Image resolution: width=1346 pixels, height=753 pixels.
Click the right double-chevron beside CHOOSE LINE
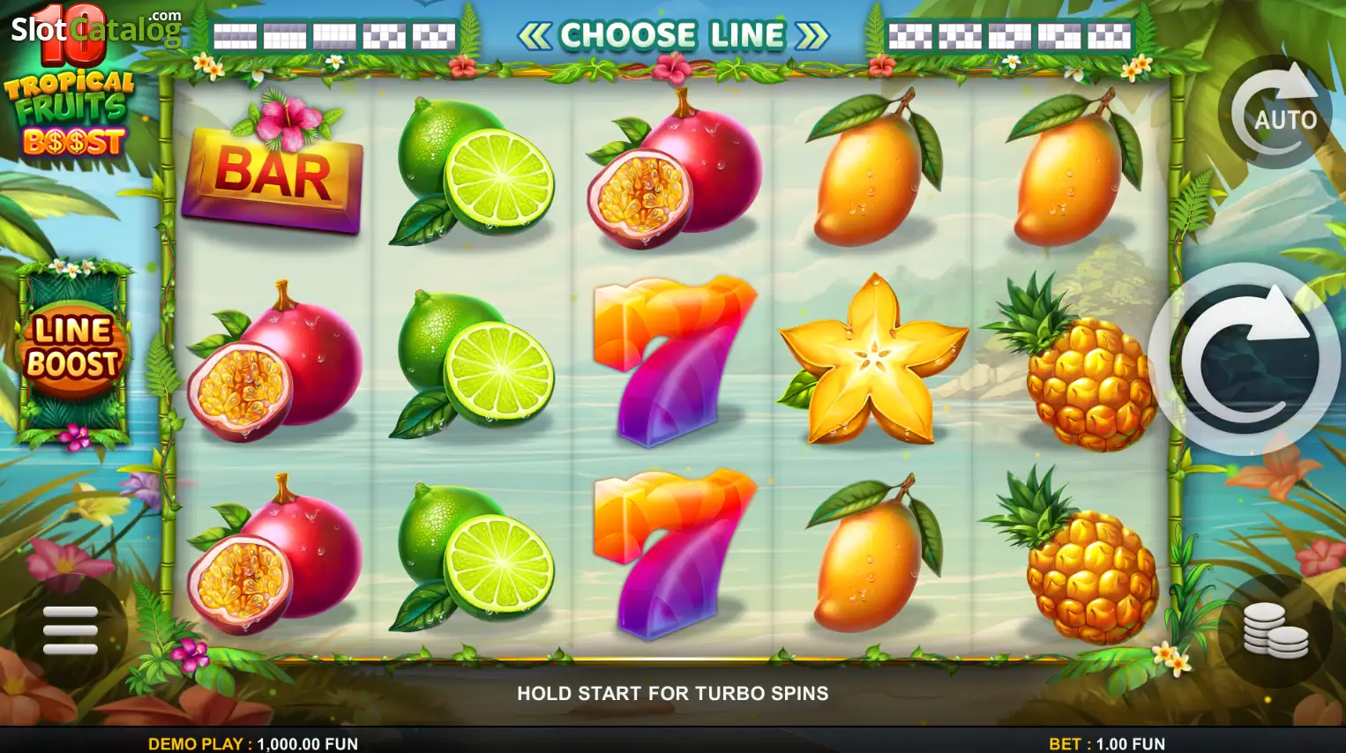(812, 36)
